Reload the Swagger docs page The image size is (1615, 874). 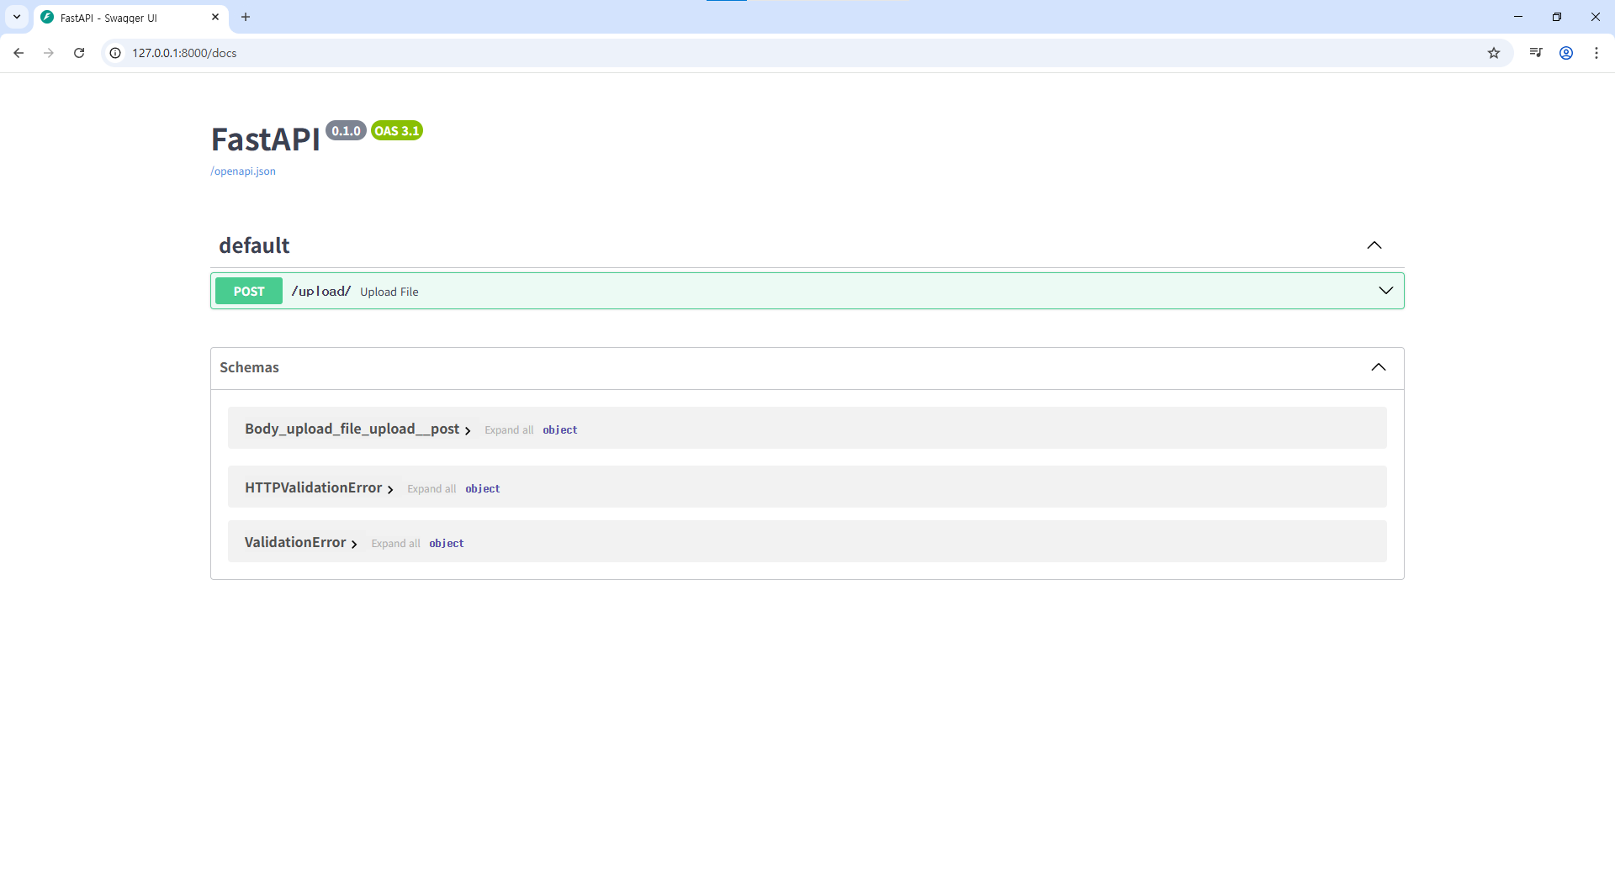[79, 53]
